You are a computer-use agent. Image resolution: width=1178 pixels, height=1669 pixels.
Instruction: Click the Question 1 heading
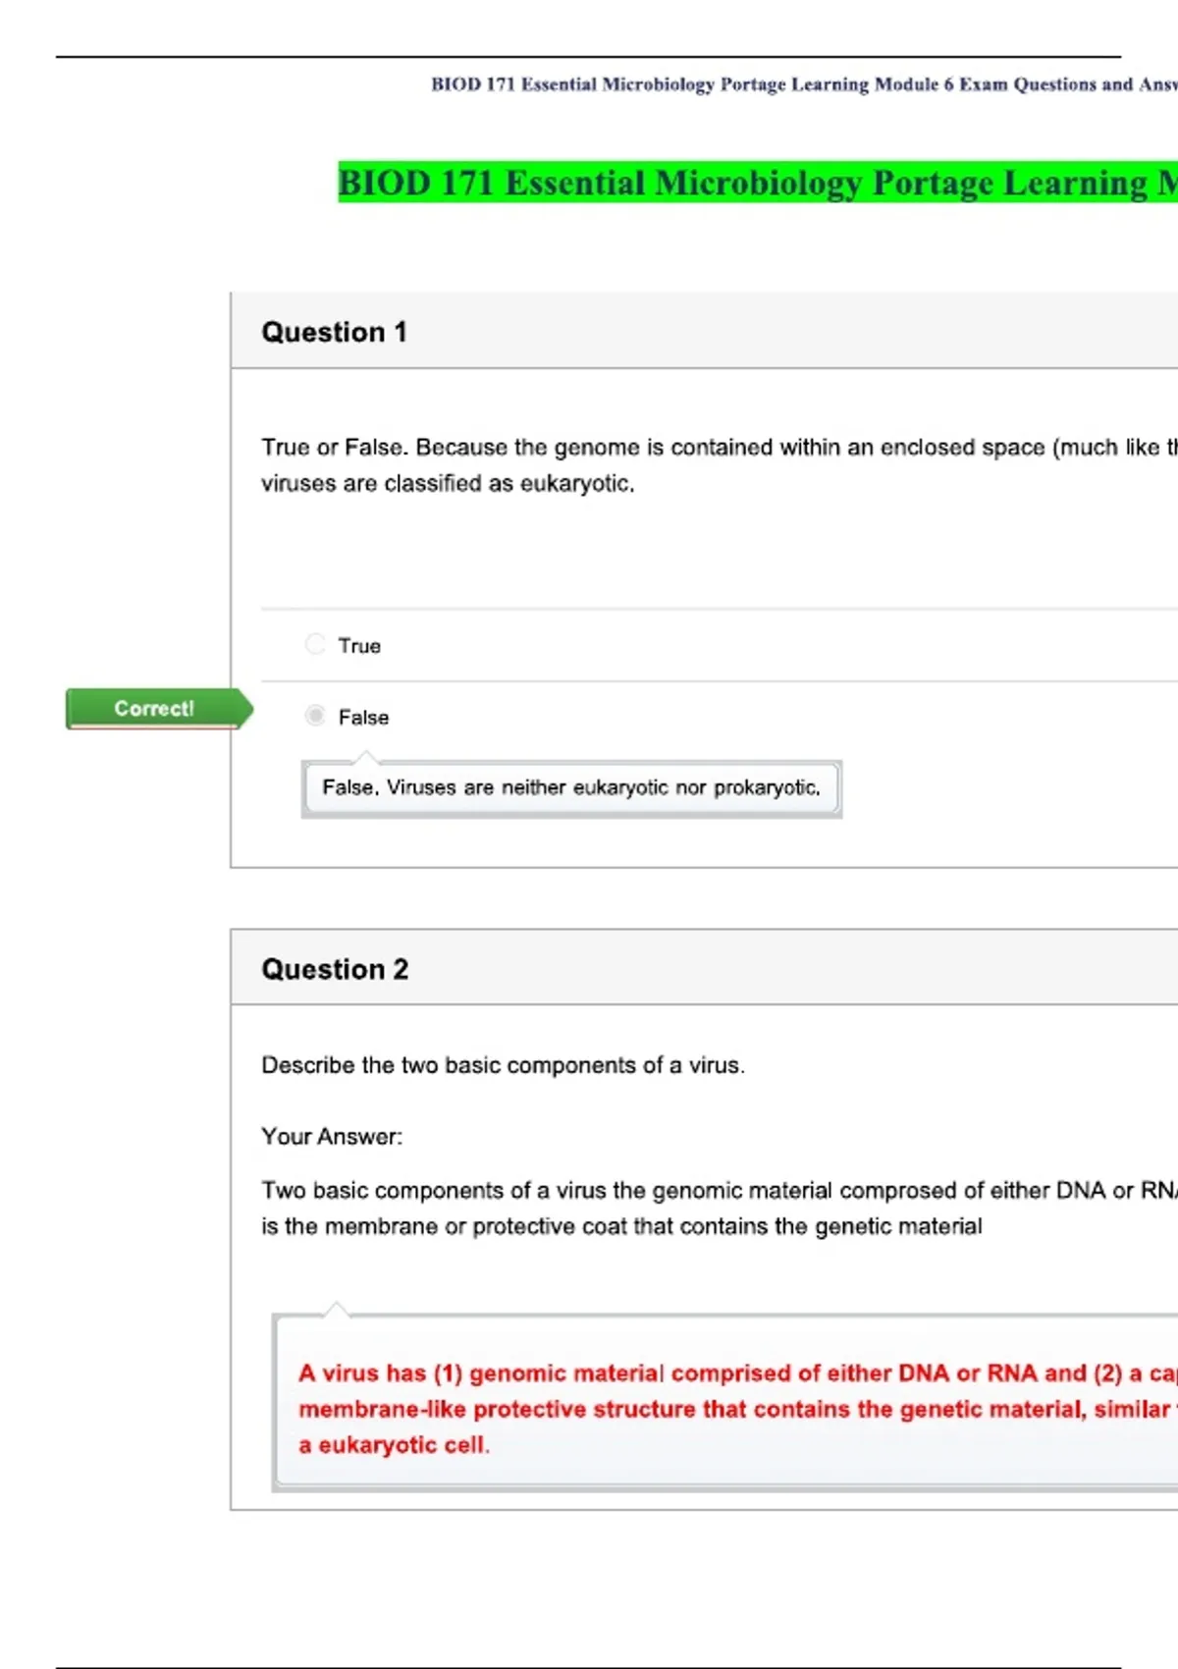(x=334, y=332)
